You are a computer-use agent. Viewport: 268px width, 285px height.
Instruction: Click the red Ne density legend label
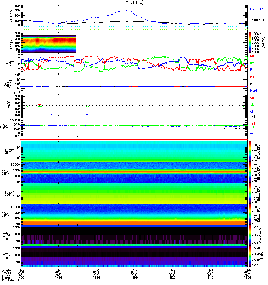pyautogui.click(x=252, y=77)
